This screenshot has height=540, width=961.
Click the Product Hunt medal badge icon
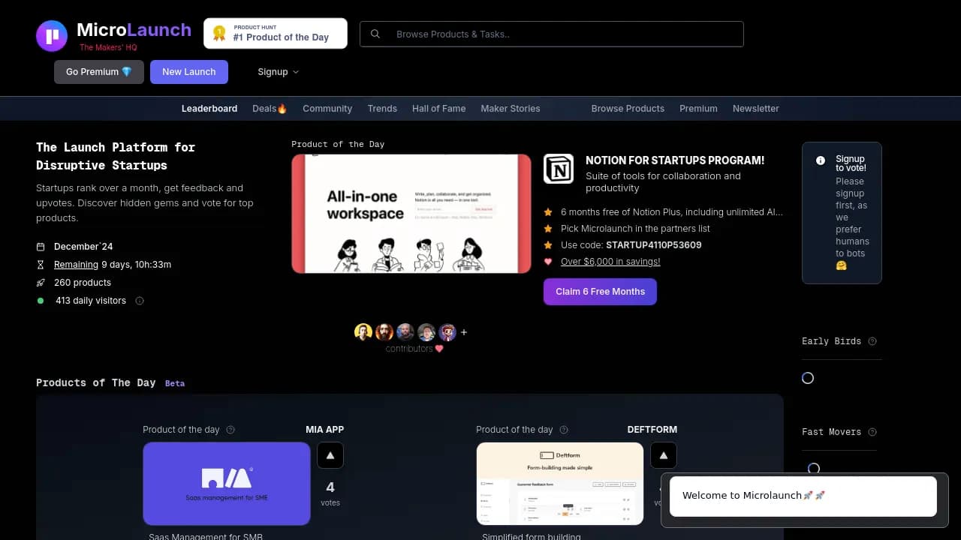(219, 33)
